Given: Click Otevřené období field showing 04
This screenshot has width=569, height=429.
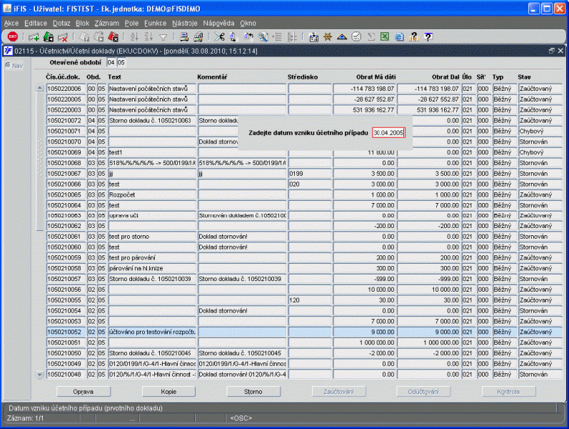Looking at the screenshot, I should tap(111, 62).
